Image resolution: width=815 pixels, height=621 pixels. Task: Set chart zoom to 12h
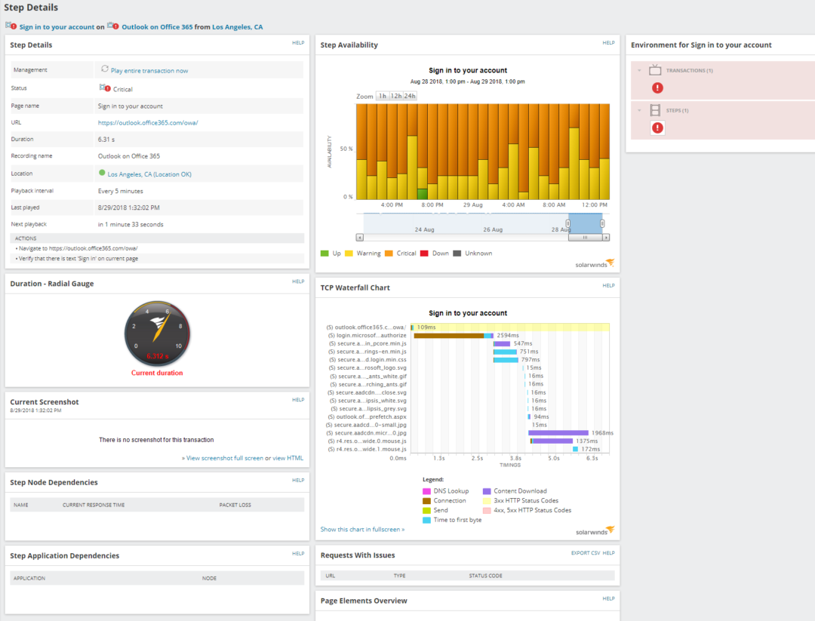[396, 96]
